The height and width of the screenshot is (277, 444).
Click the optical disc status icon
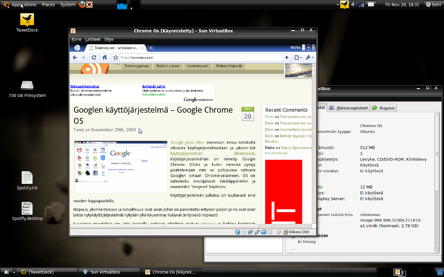[244, 232]
